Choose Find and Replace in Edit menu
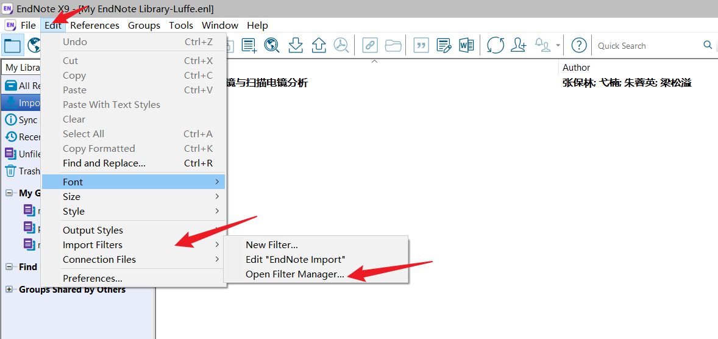Image resolution: width=718 pixels, height=339 pixels. click(x=133, y=163)
